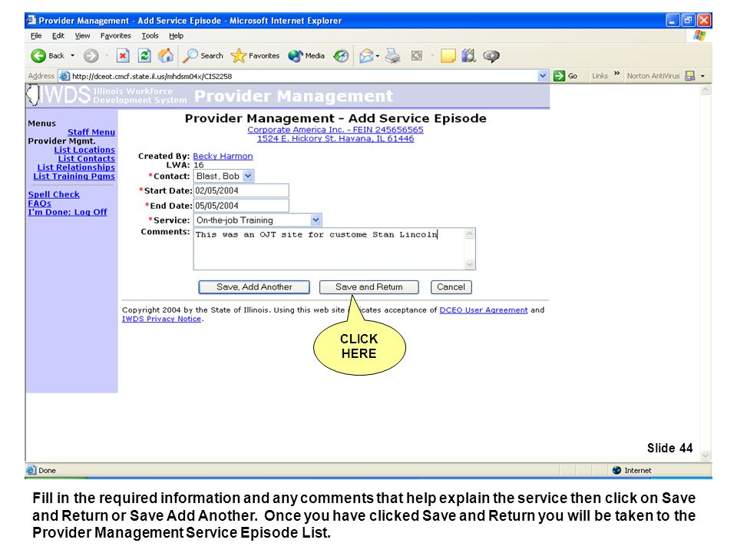
Task: Open the List Relationships link
Action: click(x=76, y=167)
